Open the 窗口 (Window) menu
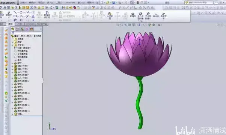Screen dimensions: 226x135 coord(81,3)
